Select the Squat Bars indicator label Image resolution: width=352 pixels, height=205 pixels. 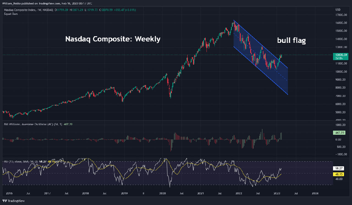pyautogui.click(x=11, y=14)
